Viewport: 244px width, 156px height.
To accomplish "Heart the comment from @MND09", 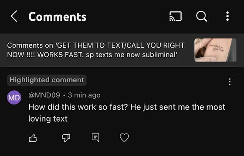I will pyautogui.click(x=124, y=138).
